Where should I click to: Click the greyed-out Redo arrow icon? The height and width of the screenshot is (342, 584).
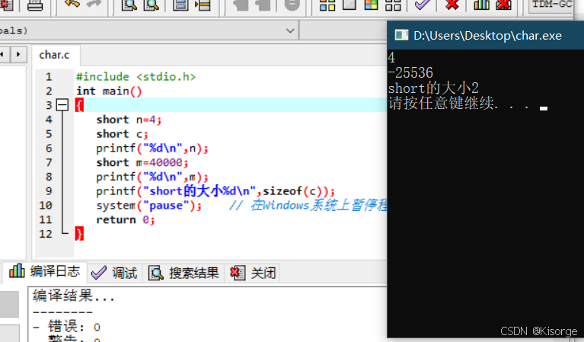pos(94,5)
